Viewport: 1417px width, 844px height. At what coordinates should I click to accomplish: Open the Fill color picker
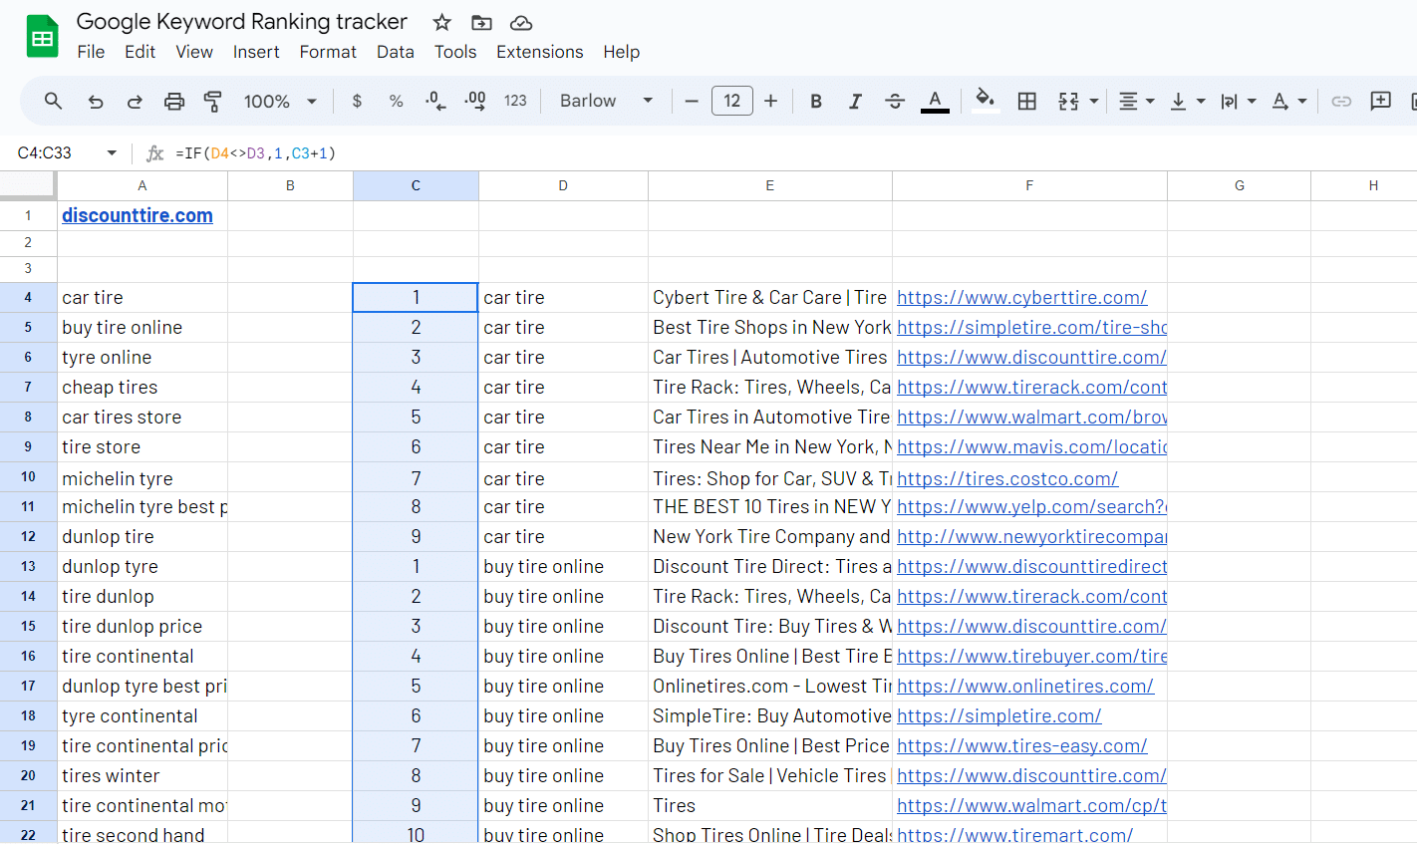(985, 101)
